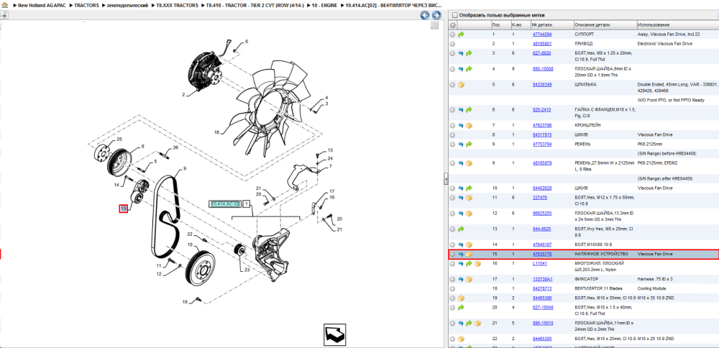Toggle the round selector for part 48185801
719x348 pixels.
(x=453, y=44)
